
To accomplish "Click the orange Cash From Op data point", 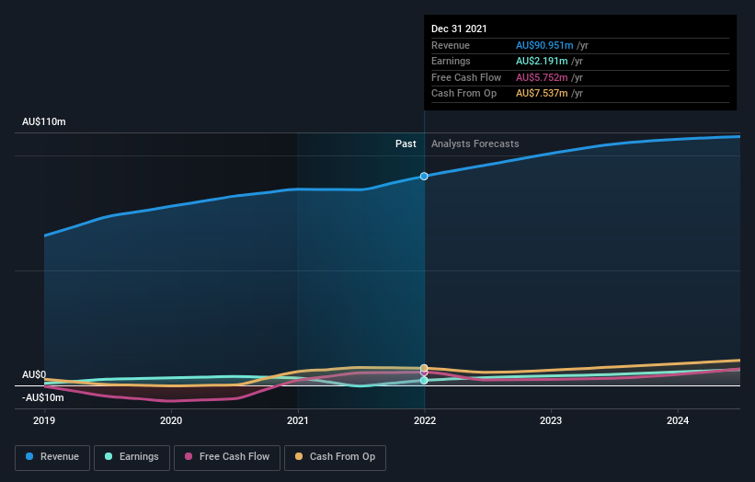I will (424, 368).
